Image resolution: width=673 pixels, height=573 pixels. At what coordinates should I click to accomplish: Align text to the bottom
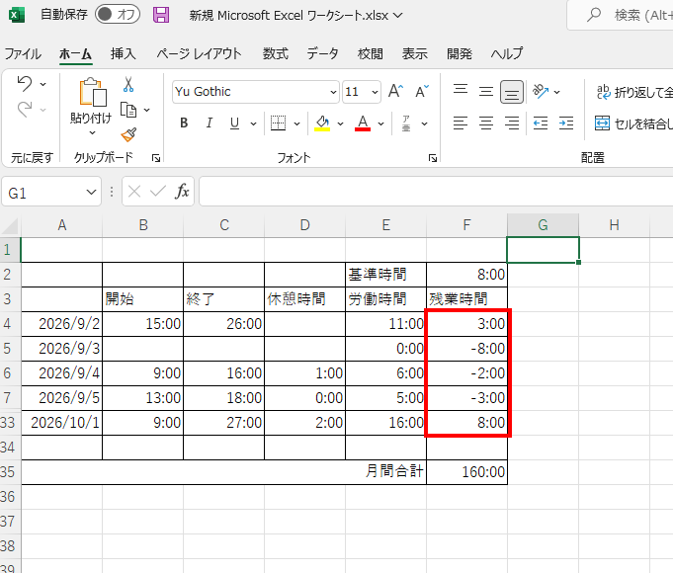(x=512, y=92)
